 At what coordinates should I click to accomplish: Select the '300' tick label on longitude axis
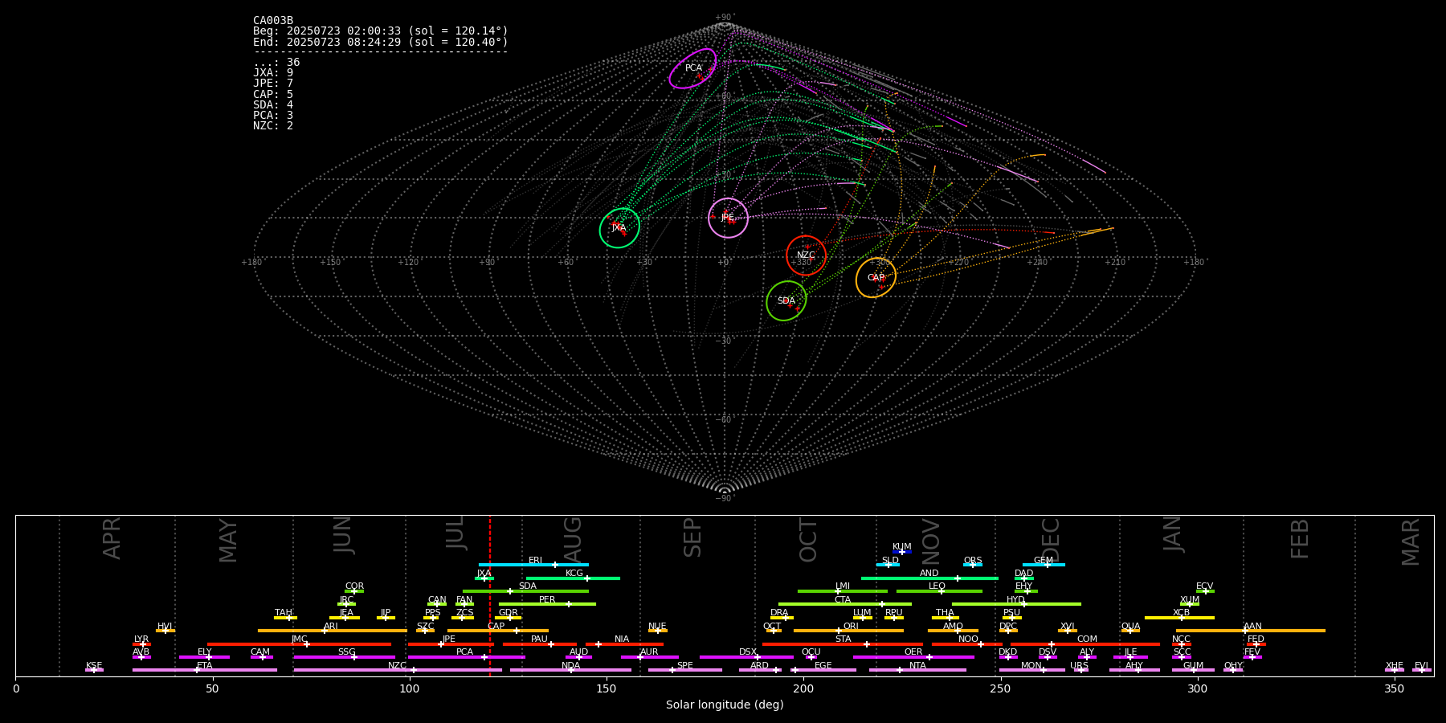coord(1197,688)
